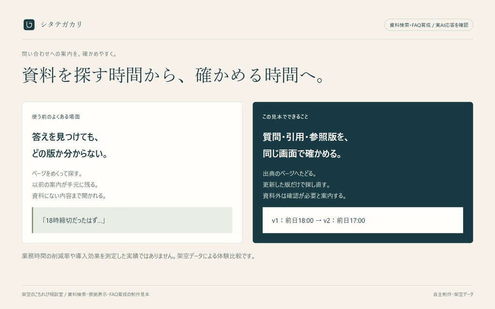Image resolution: width=495 pixels, height=309 pixels.
Task: Click the シタテガカリ brand name
Action: click(61, 25)
